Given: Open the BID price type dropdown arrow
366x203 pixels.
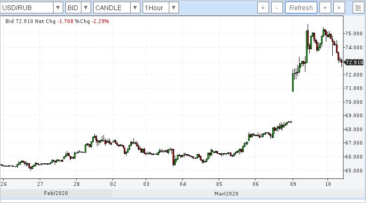Looking at the screenshot, I should coord(86,7).
